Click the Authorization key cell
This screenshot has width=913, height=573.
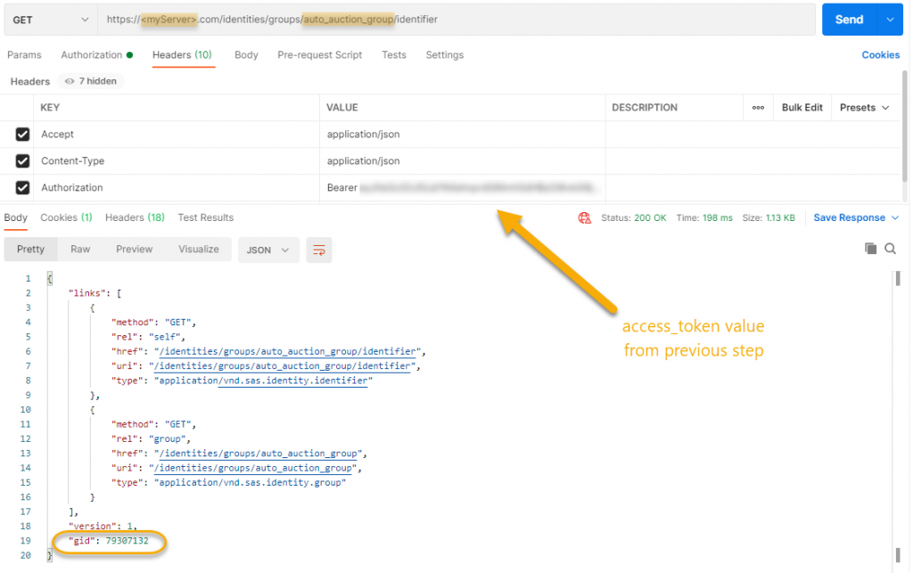pos(177,188)
